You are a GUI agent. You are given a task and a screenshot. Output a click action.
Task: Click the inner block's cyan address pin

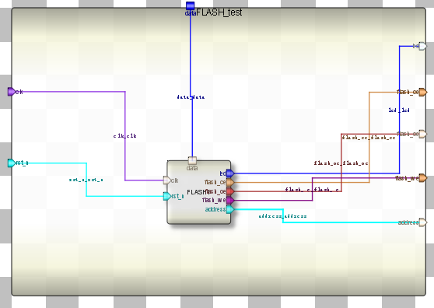click(230, 209)
